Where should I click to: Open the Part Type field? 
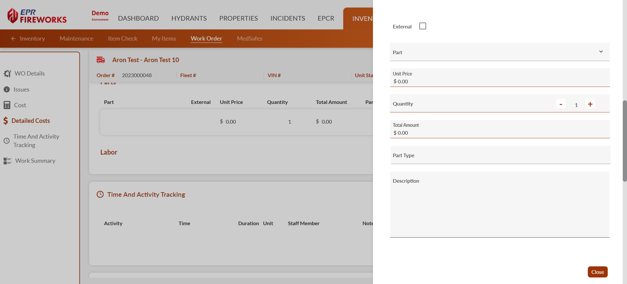[500, 155]
